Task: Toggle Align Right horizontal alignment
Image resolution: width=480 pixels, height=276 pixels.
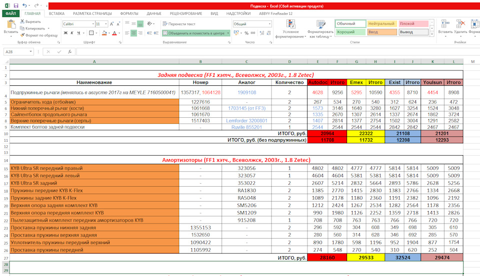Action: pos(140,33)
